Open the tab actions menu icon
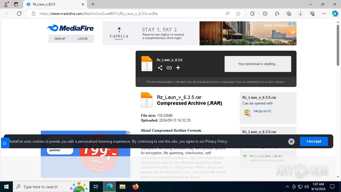 click(16, 4)
